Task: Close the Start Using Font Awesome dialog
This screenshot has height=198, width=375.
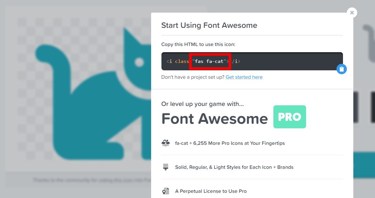Action: [x=352, y=13]
